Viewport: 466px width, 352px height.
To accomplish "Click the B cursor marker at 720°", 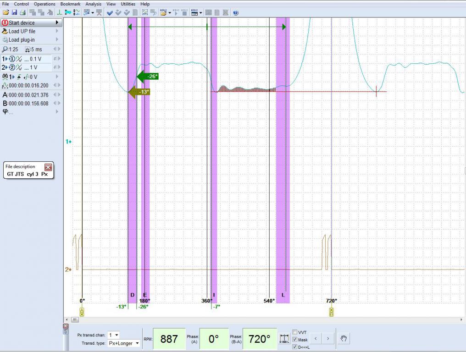I will [331, 312].
